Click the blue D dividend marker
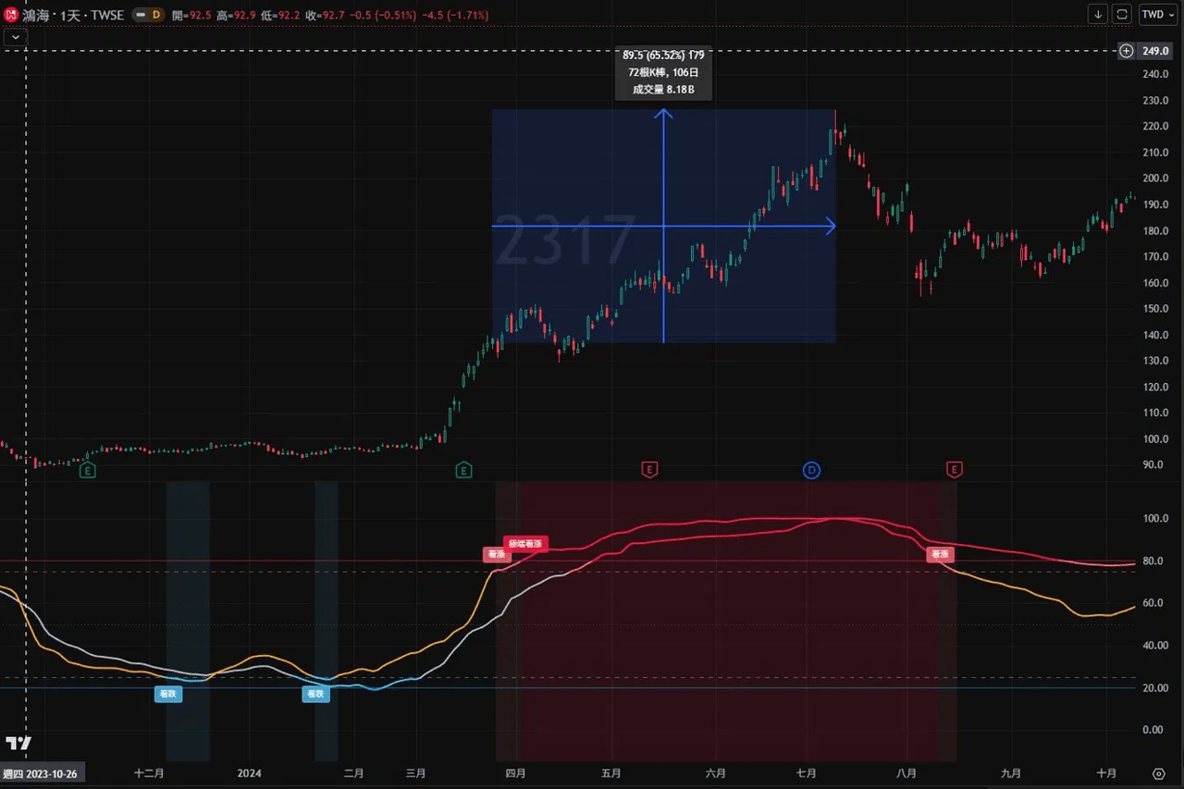Screen dimensions: 1184x789 point(811,471)
